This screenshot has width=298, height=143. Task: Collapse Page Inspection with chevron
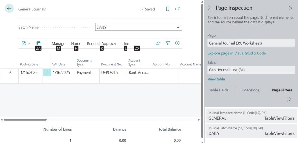(209, 8)
